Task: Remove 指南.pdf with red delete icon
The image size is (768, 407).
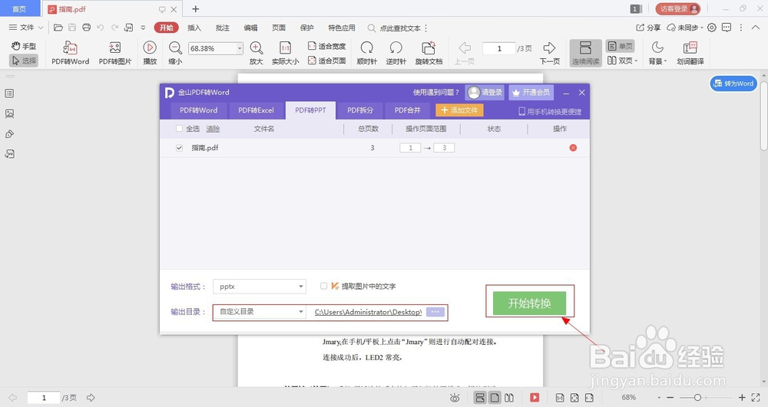Action: coord(573,148)
